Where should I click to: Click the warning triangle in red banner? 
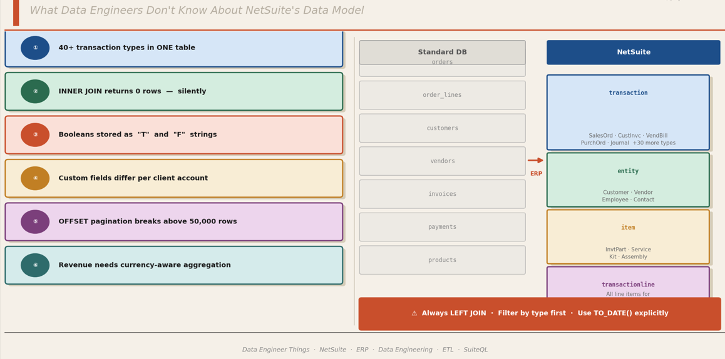[x=414, y=313]
